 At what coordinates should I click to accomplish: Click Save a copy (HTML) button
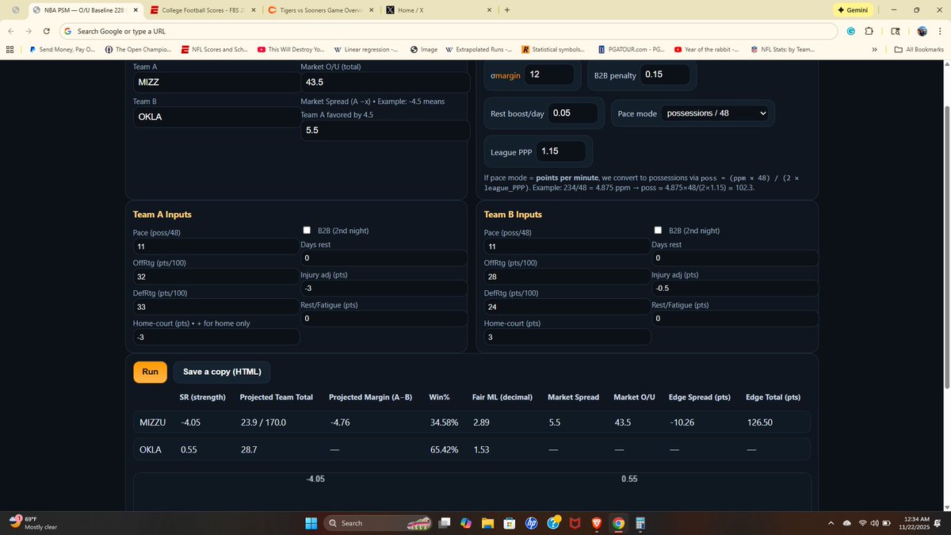(222, 372)
